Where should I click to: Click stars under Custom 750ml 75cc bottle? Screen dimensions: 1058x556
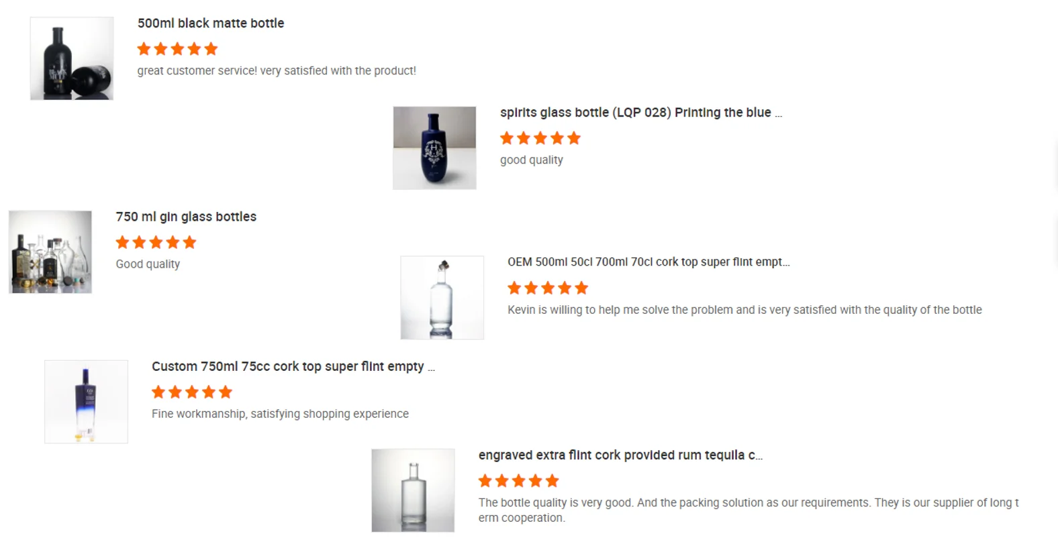coord(191,392)
